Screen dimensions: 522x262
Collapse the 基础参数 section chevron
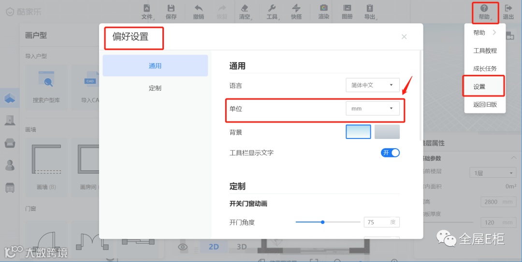(x=513, y=158)
